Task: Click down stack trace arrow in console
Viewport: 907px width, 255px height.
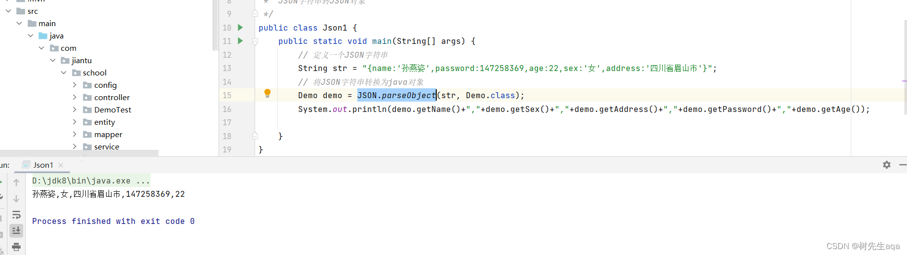Action: [x=16, y=199]
